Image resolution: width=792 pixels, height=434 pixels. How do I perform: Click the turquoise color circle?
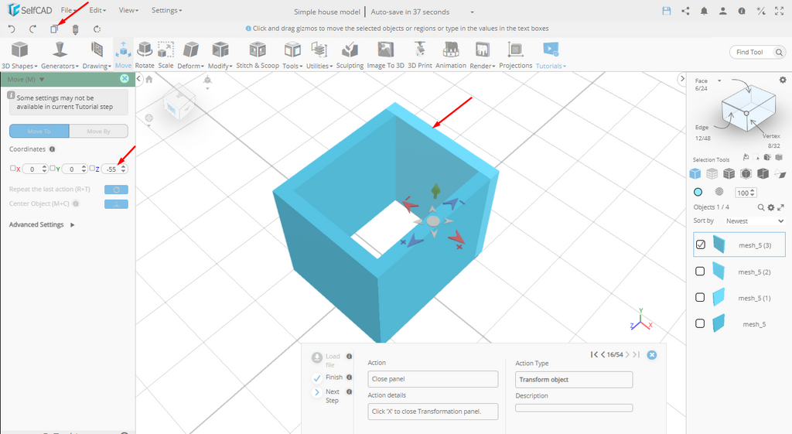tap(698, 192)
